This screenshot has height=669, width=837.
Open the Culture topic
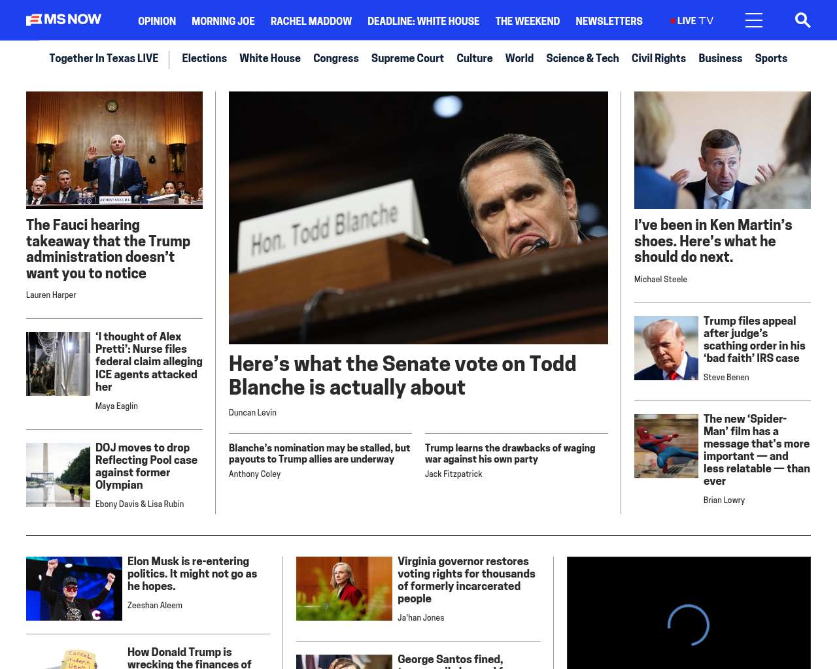click(475, 58)
